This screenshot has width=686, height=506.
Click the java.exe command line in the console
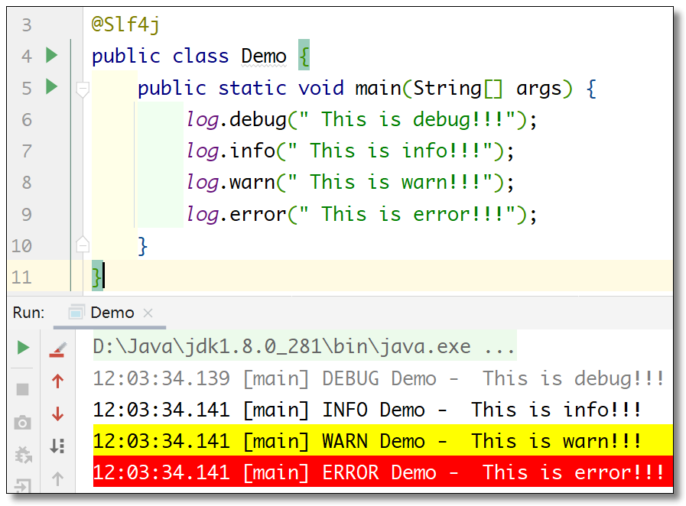pos(304,346)
